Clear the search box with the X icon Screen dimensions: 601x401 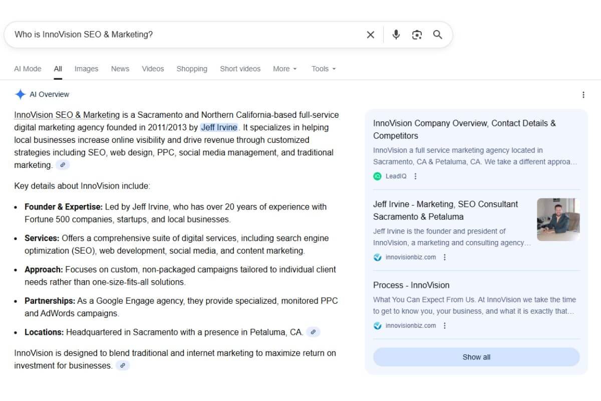(x=371, y=35)
